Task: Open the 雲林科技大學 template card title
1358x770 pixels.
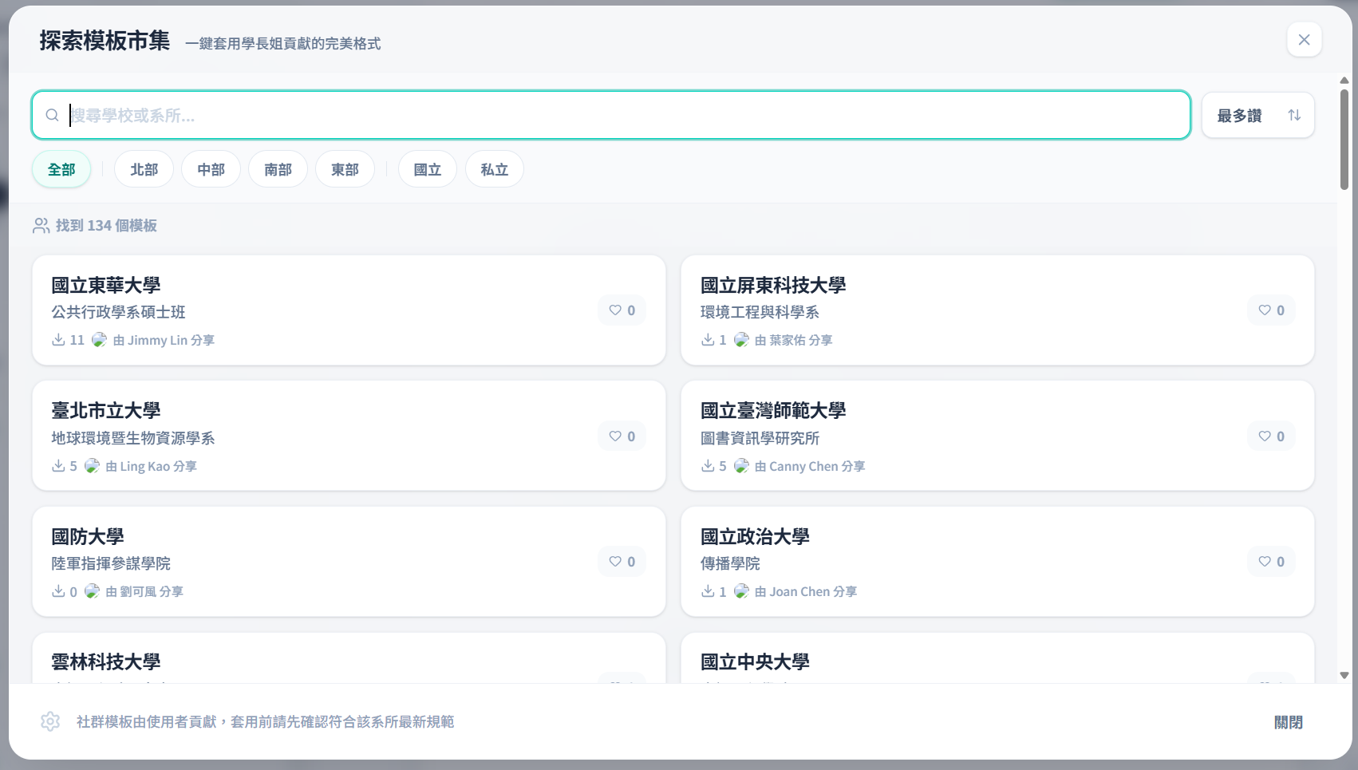Action: tap(106, 661)
